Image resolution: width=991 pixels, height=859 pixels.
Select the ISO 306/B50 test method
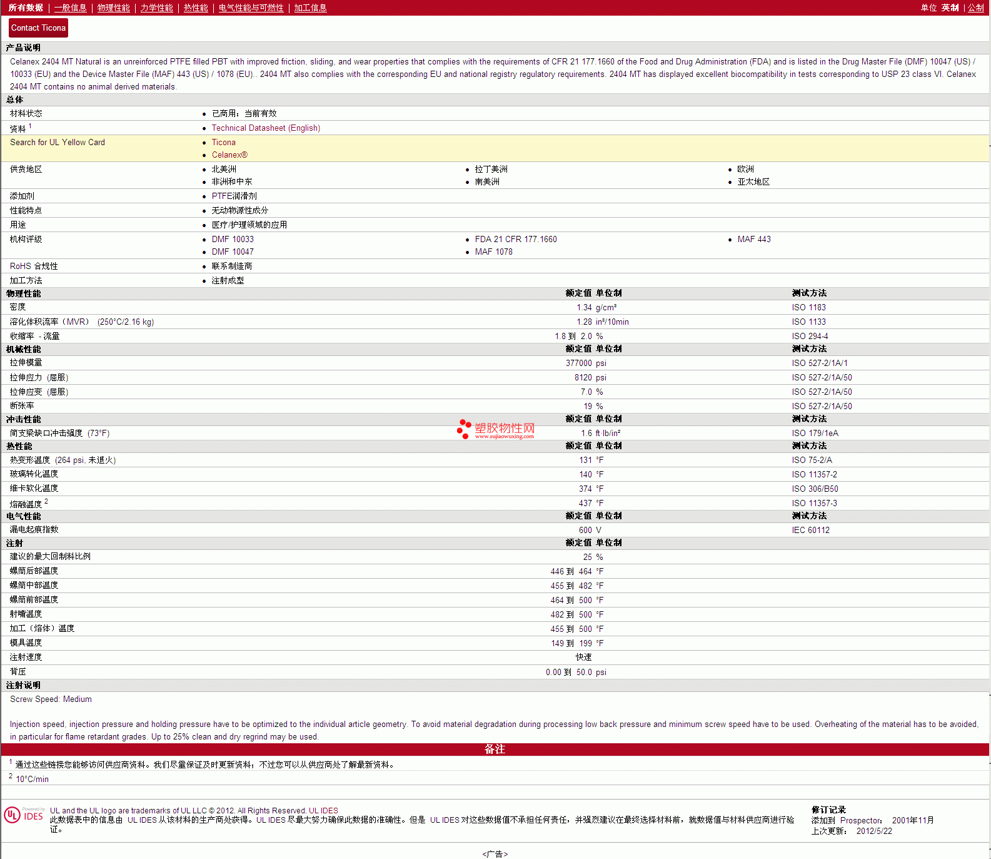tap(815, 489)
